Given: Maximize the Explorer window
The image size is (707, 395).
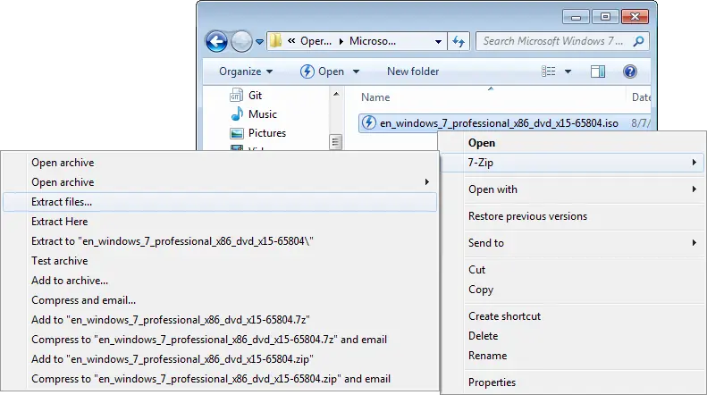Looking at the screenshot, I should click(x=605, y=17).
